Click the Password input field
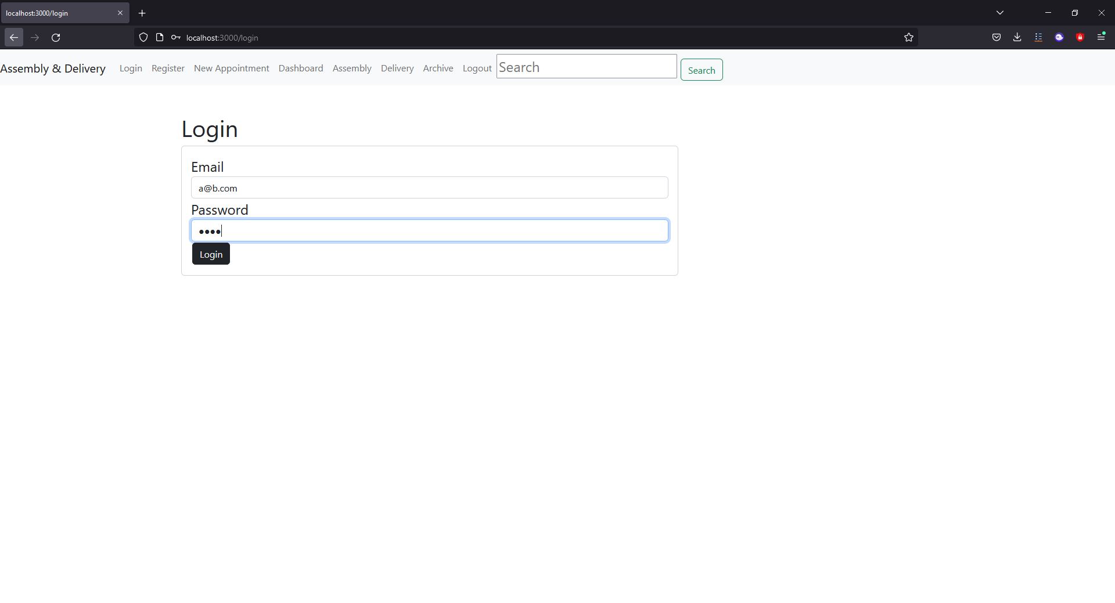1115x603 pixels. pyautogui.click(x=430, y=231)
